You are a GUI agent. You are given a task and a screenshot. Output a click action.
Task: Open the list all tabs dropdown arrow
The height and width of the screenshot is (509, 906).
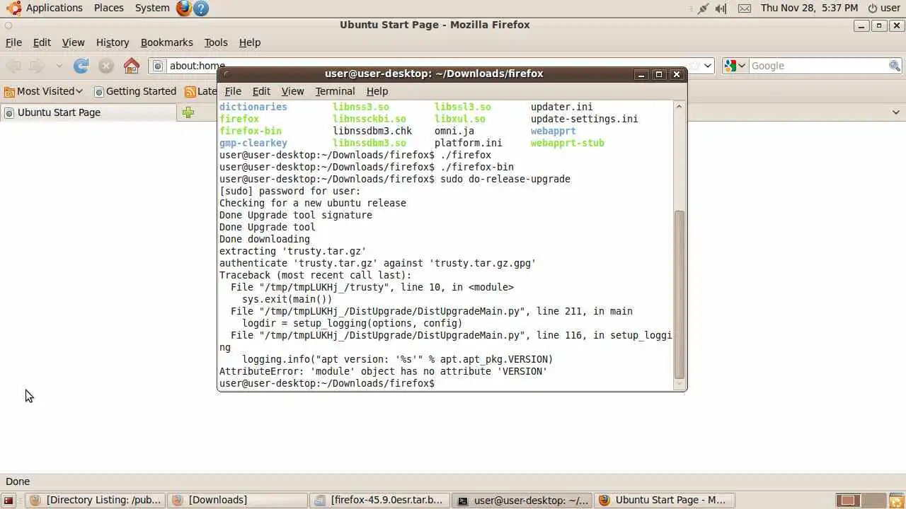point(895,112)
